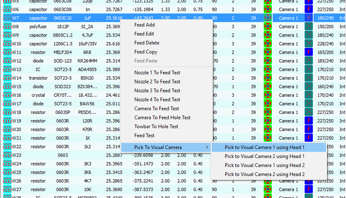The width and height of the screenshot is (346, 198).
Task: Click the ADA4505 value in row W13
Action: coord(87,69)
